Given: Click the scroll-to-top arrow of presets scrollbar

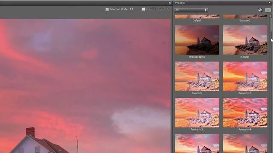Looking at the screenshot, I should pyautogui.click(x=270, y=16).
